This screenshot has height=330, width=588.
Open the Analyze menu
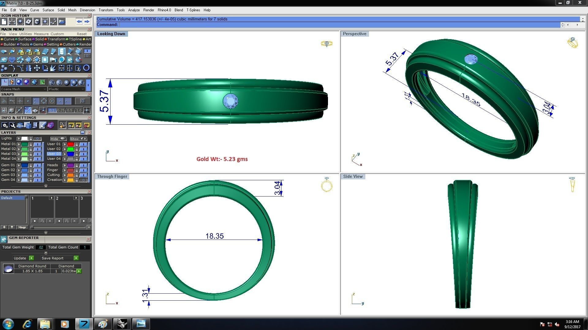point(134,10)
